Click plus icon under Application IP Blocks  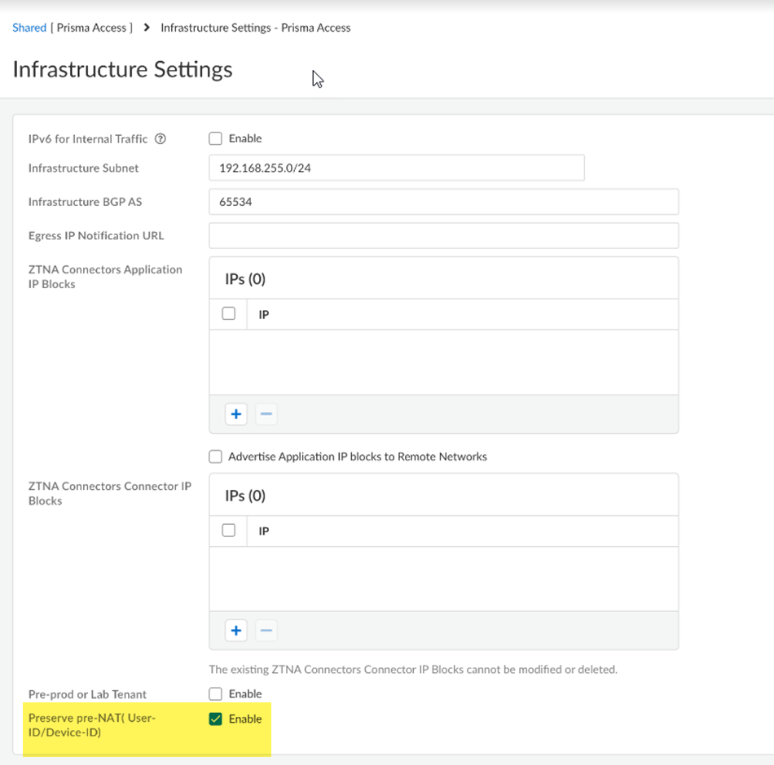point(236,414)
